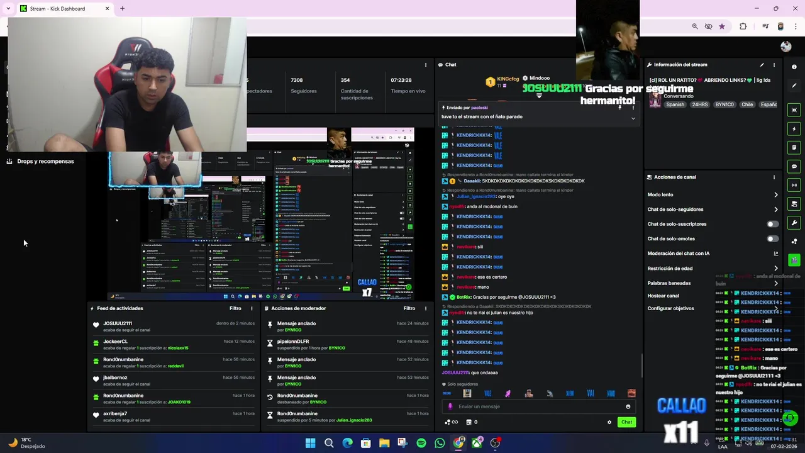Click the Chile tag
Screen dimensions: 805x453
click(747, 104)
